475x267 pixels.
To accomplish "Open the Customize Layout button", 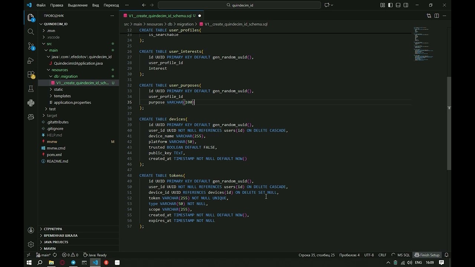I will [x=383, y=5].
